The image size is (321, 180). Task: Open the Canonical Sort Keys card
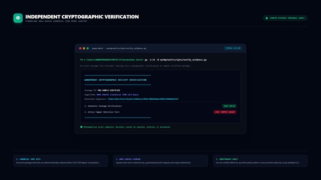[x=61, y=161]
